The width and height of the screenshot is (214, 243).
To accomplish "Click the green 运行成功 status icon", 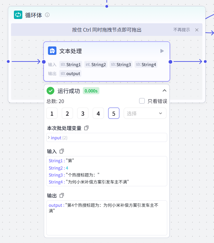I will pos(51,91).
